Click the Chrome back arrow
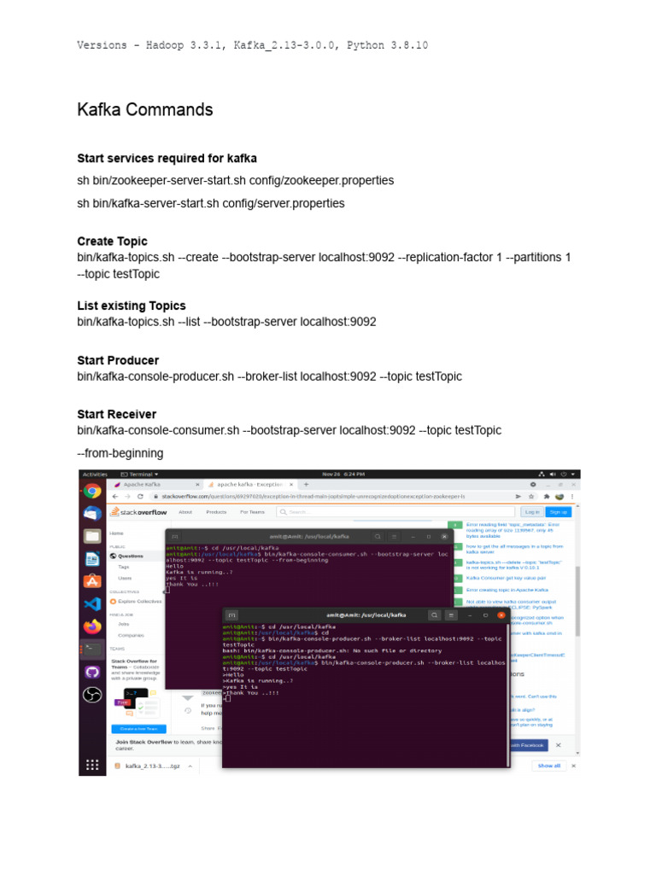This screenshot has width=656, height=874. [x=115, y=497]
